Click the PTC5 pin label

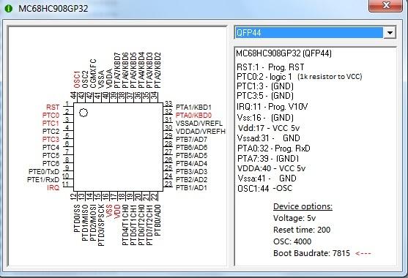pyautogui.click(x=51, y=156)
